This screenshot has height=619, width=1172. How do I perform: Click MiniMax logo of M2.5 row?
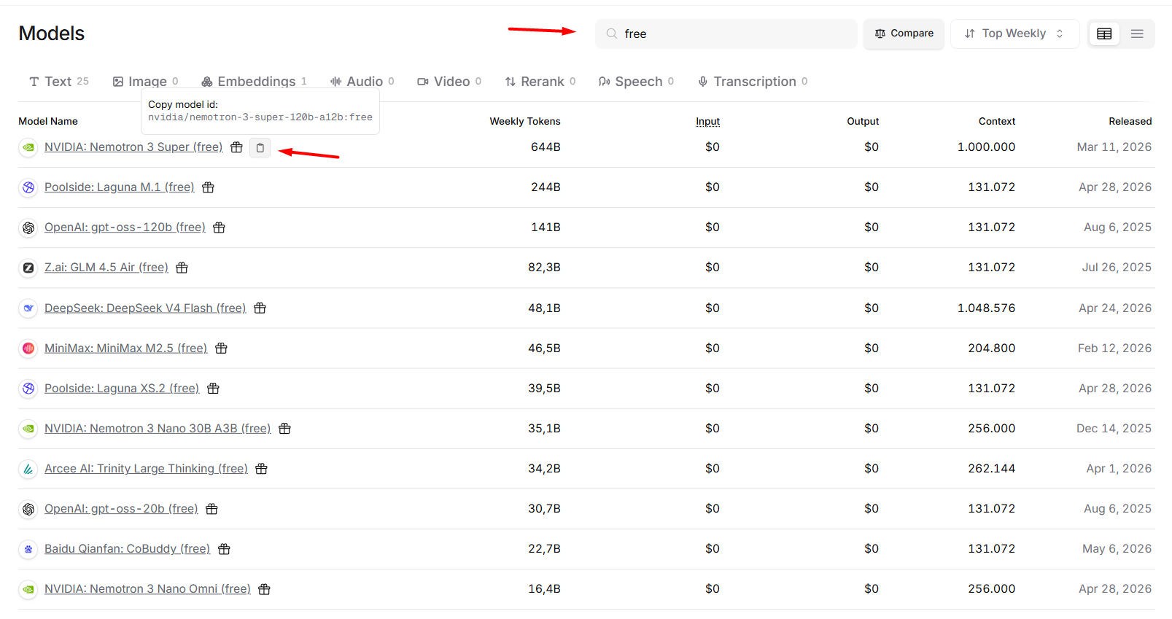(x=28, y=349)
